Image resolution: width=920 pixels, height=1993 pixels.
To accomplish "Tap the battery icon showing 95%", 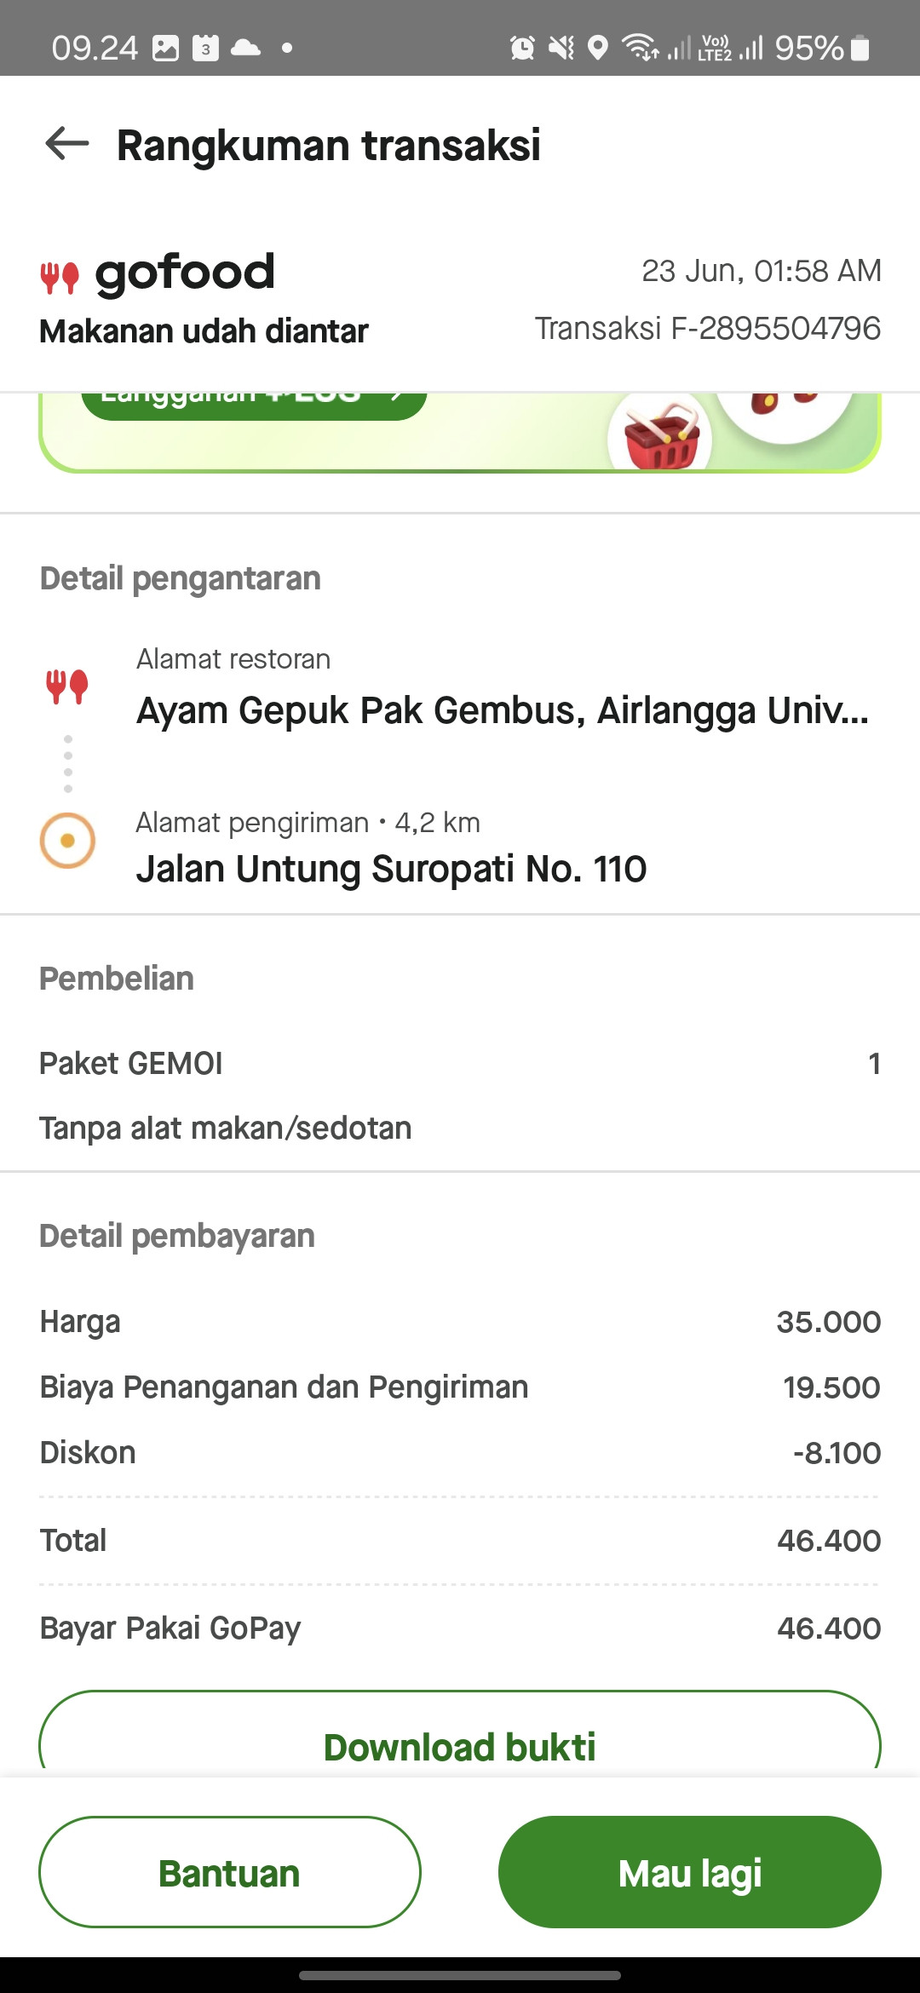I will click(860, 48).
